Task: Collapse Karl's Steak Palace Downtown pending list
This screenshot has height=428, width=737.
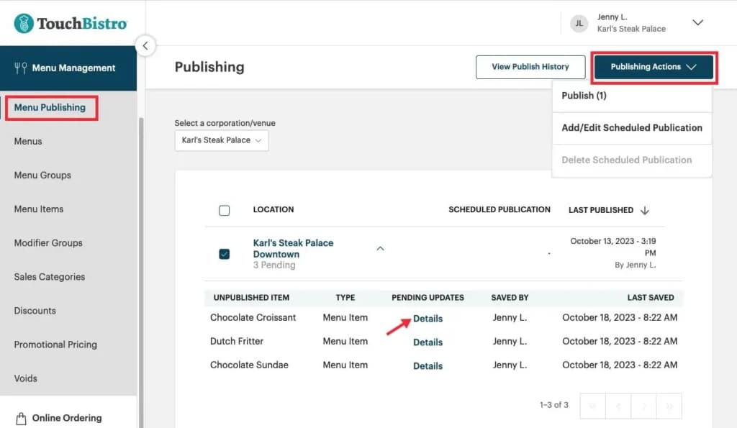Action: 380,249
